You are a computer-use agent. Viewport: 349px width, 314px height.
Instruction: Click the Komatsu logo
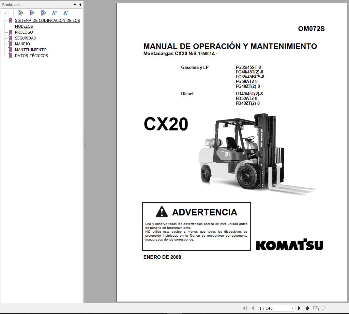pos(289,244)
